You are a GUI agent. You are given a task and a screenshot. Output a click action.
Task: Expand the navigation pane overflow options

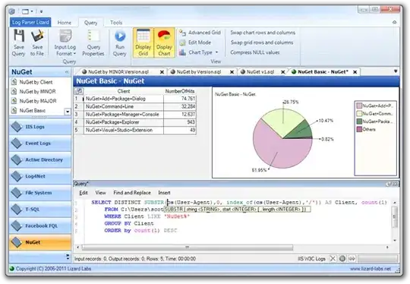tap(68, 257)
